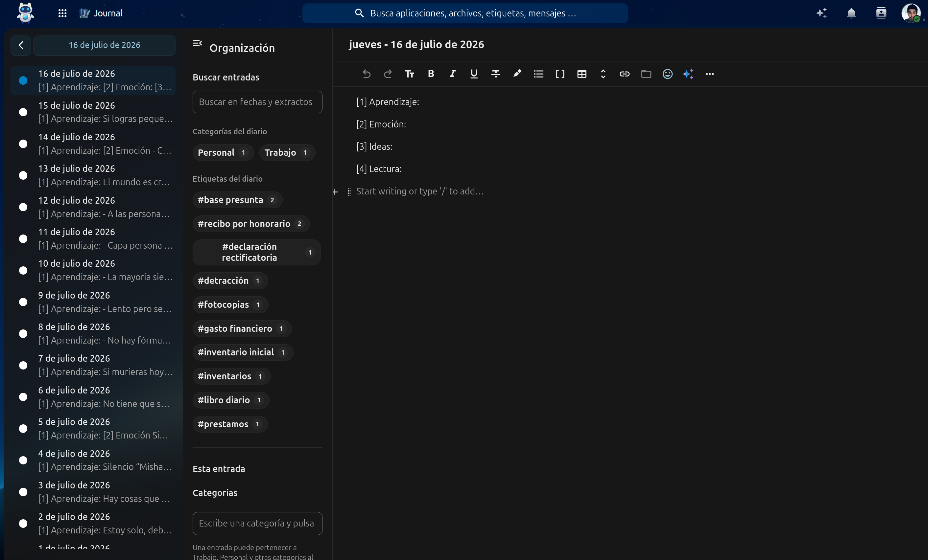Viewport: 928px width, 560px height.
Task: Toggle bold formatting
Action: point(431,74)
